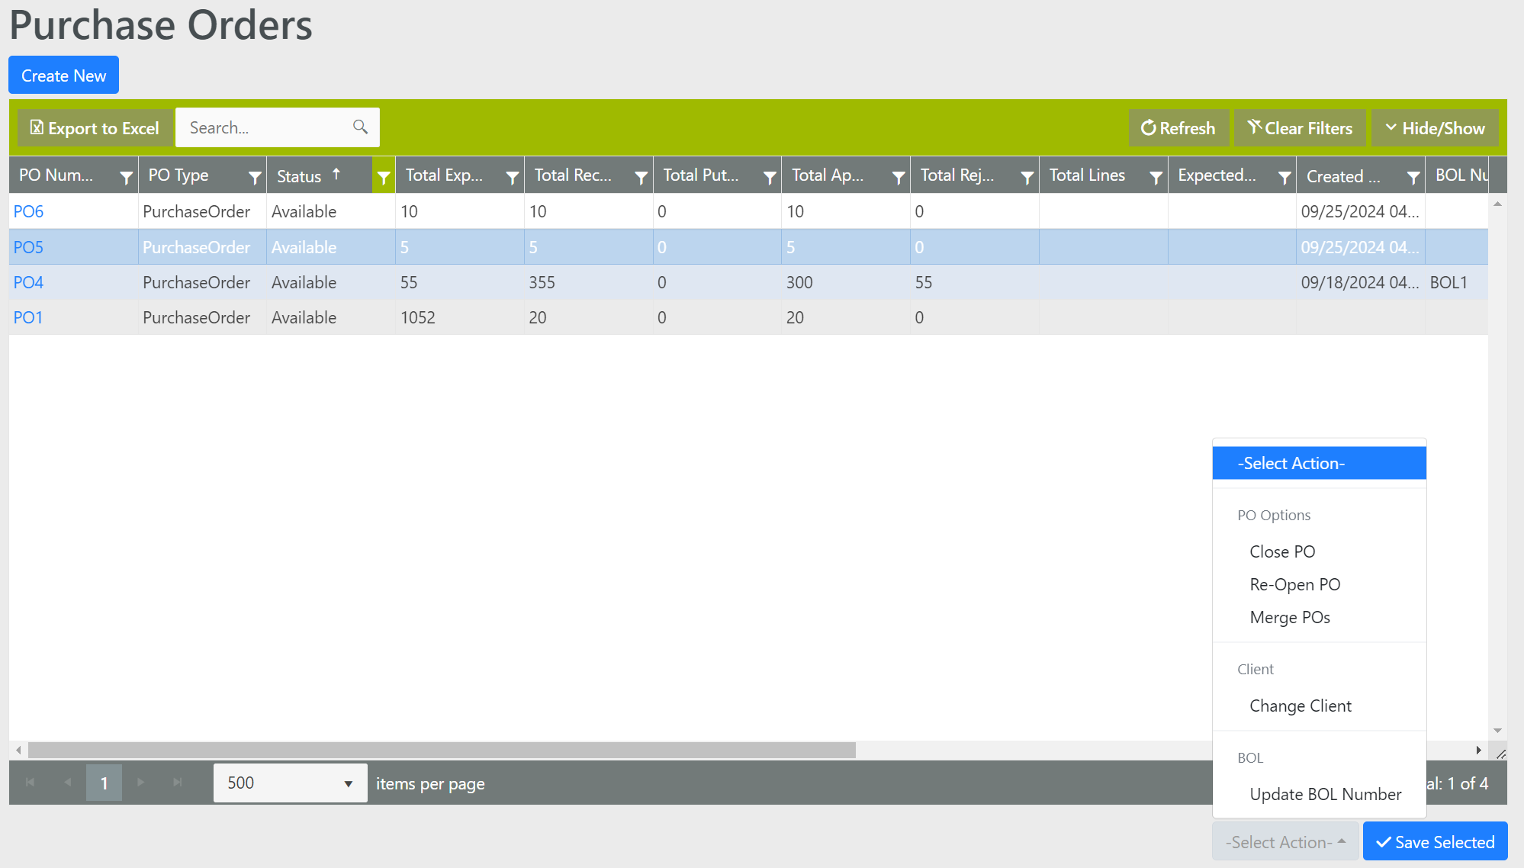Choose Merge POs from action menu
The width and height of the screenshot is (1524, 868).
[x=1289, y=617]
